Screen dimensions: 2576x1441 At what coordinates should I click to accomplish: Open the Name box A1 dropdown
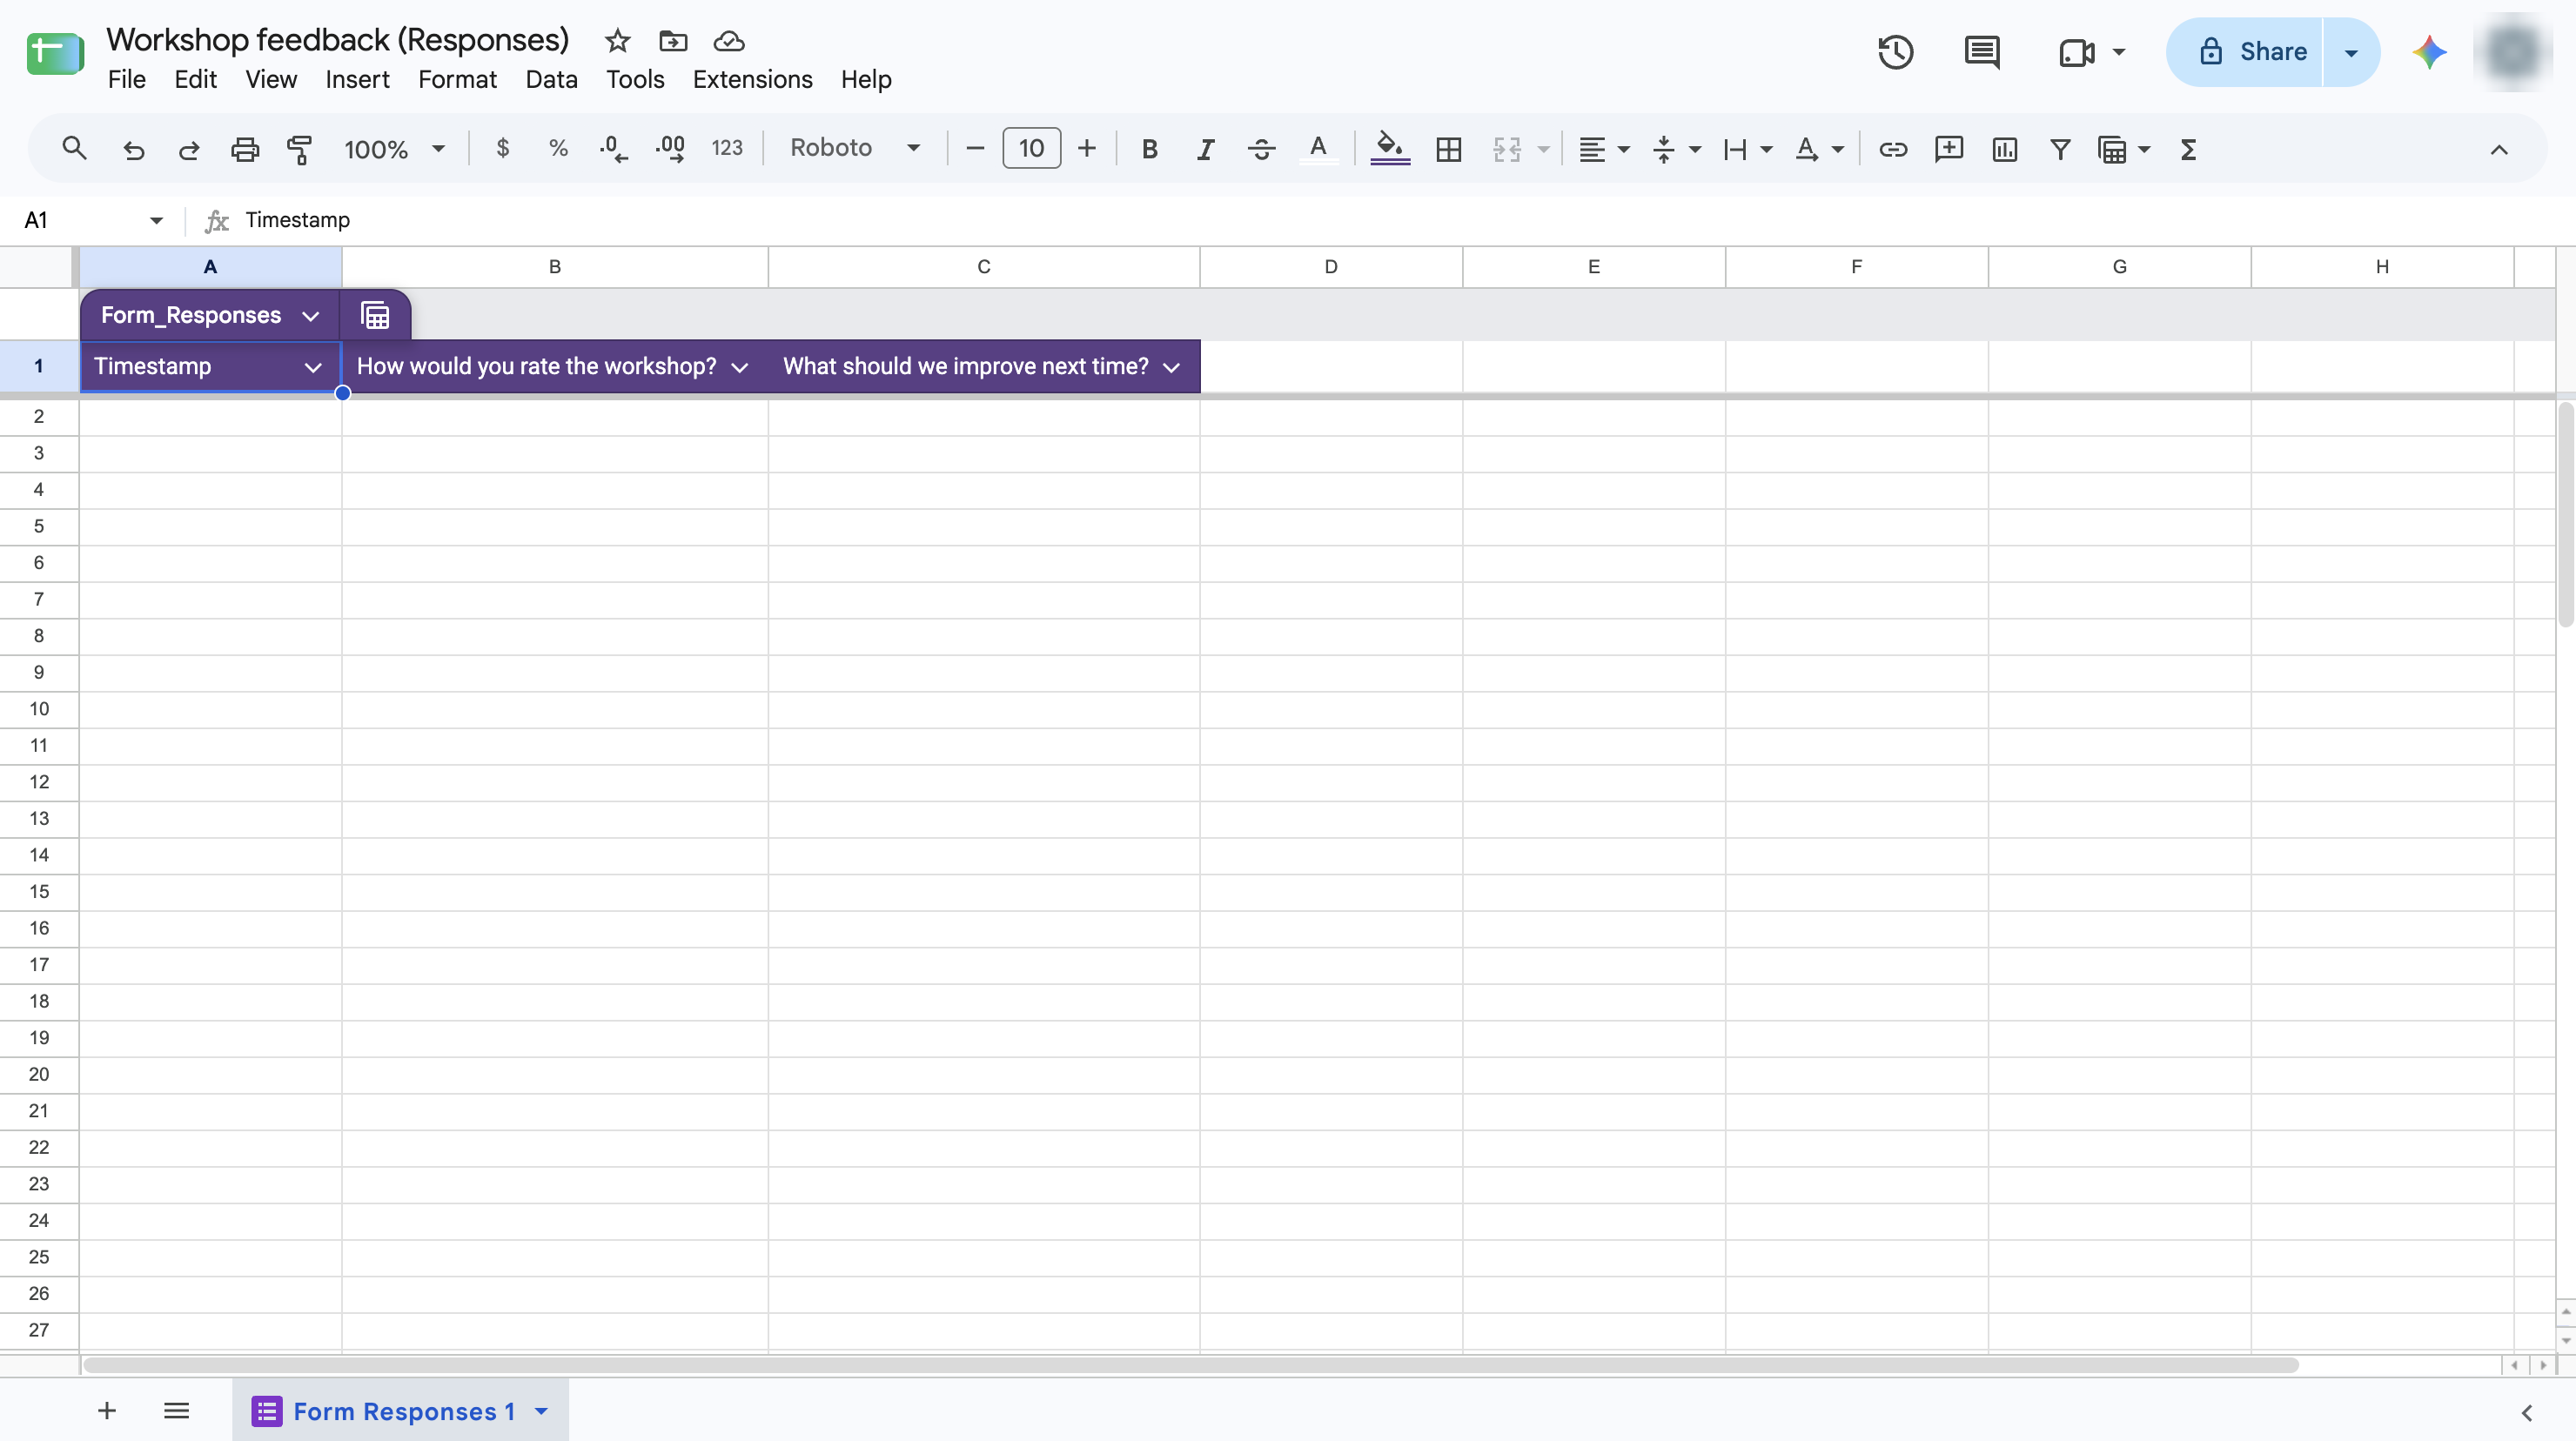pos(156,220)
